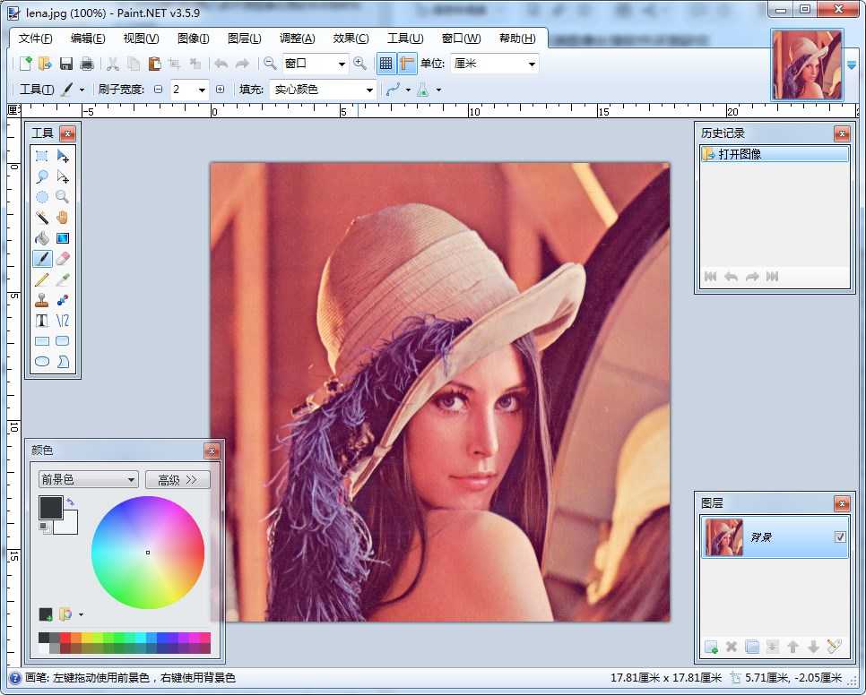The height and width of the screenshot is (695, 866).
Task: Open the 编辑(E) menu
Action: click(88, 38)
